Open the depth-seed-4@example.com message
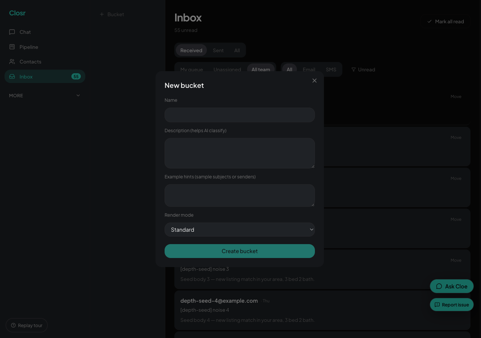 pyautogui.click(x=322, y=310)
